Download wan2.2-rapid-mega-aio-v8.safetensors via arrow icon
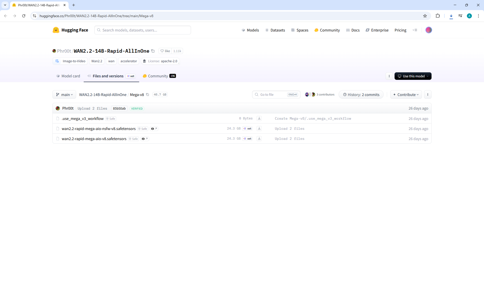The image size is (484, 290). tap(259, 139)
